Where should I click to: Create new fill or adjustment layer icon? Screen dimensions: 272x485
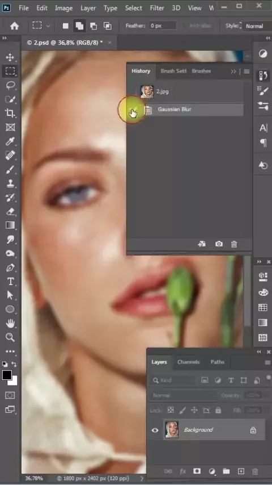pos(212,471)
